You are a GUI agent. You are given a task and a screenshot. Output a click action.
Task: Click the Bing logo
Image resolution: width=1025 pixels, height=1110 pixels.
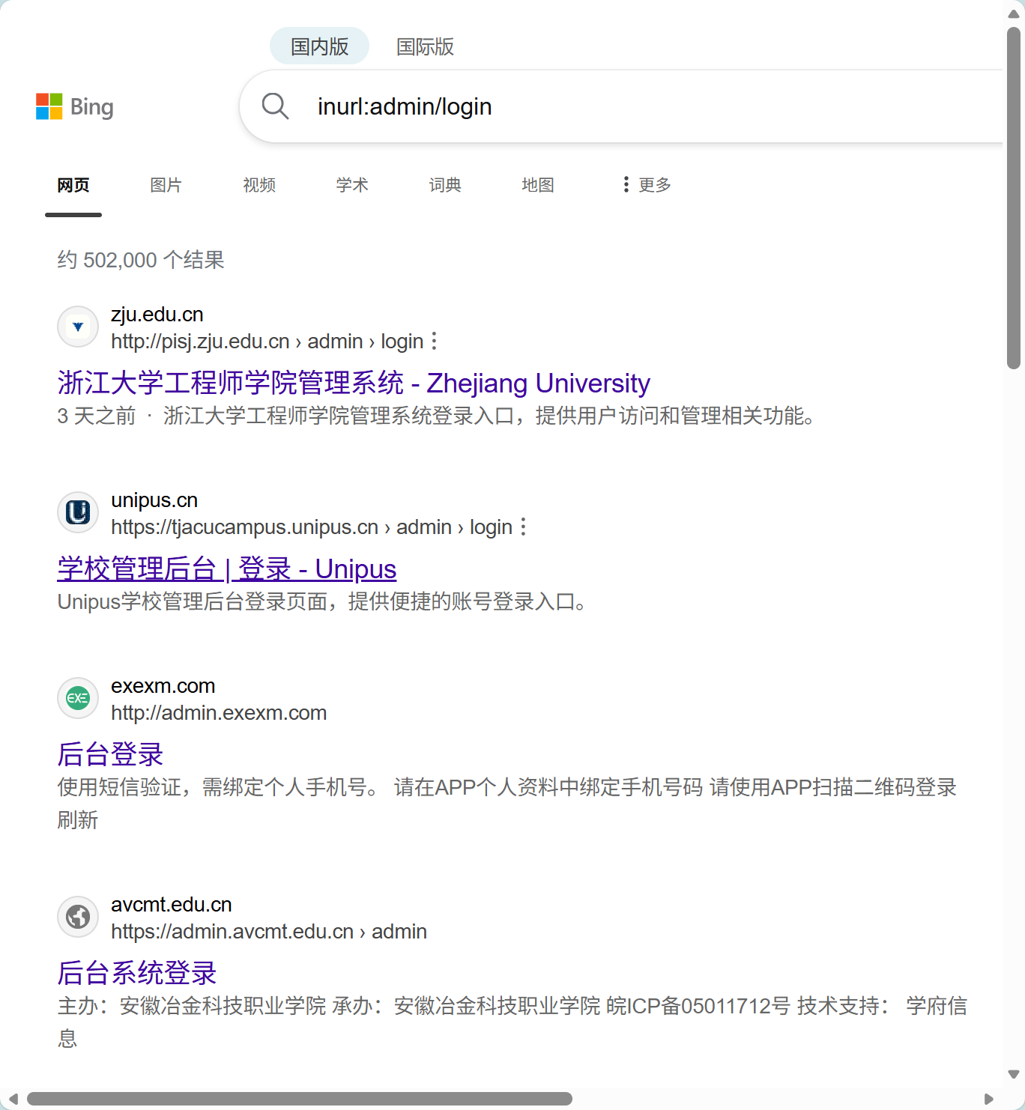click(x=75, y=106)
